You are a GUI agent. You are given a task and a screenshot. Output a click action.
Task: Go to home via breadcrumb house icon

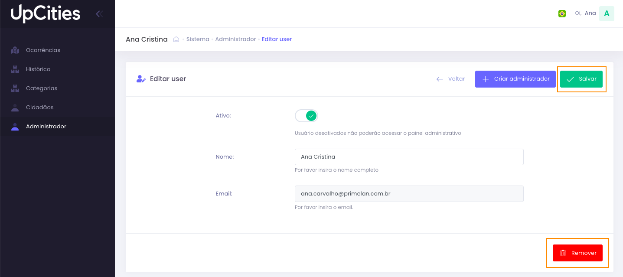pyautogui.click(x=176, y=39)
